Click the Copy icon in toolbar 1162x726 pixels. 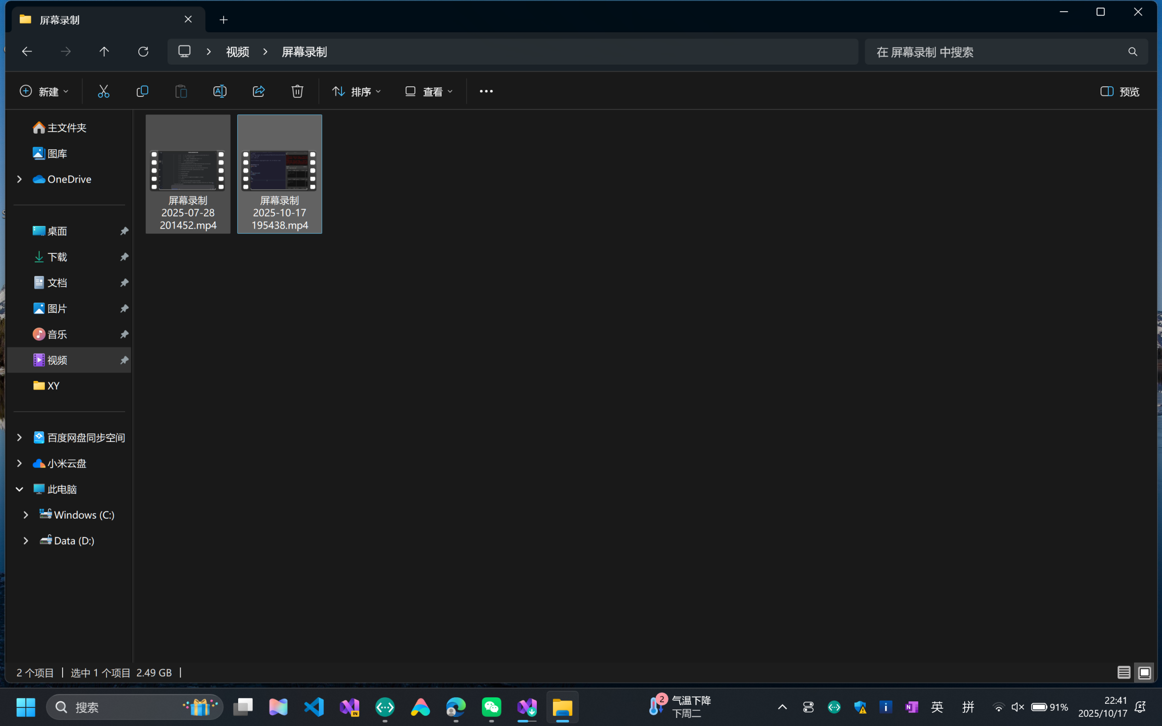coord(142,91)
